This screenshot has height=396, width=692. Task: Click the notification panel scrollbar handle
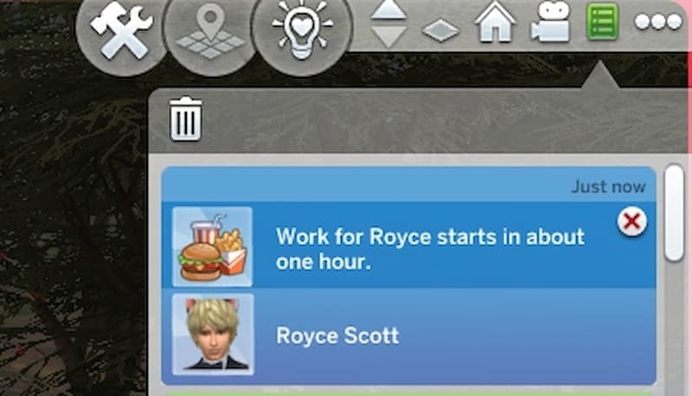point(675,213)
